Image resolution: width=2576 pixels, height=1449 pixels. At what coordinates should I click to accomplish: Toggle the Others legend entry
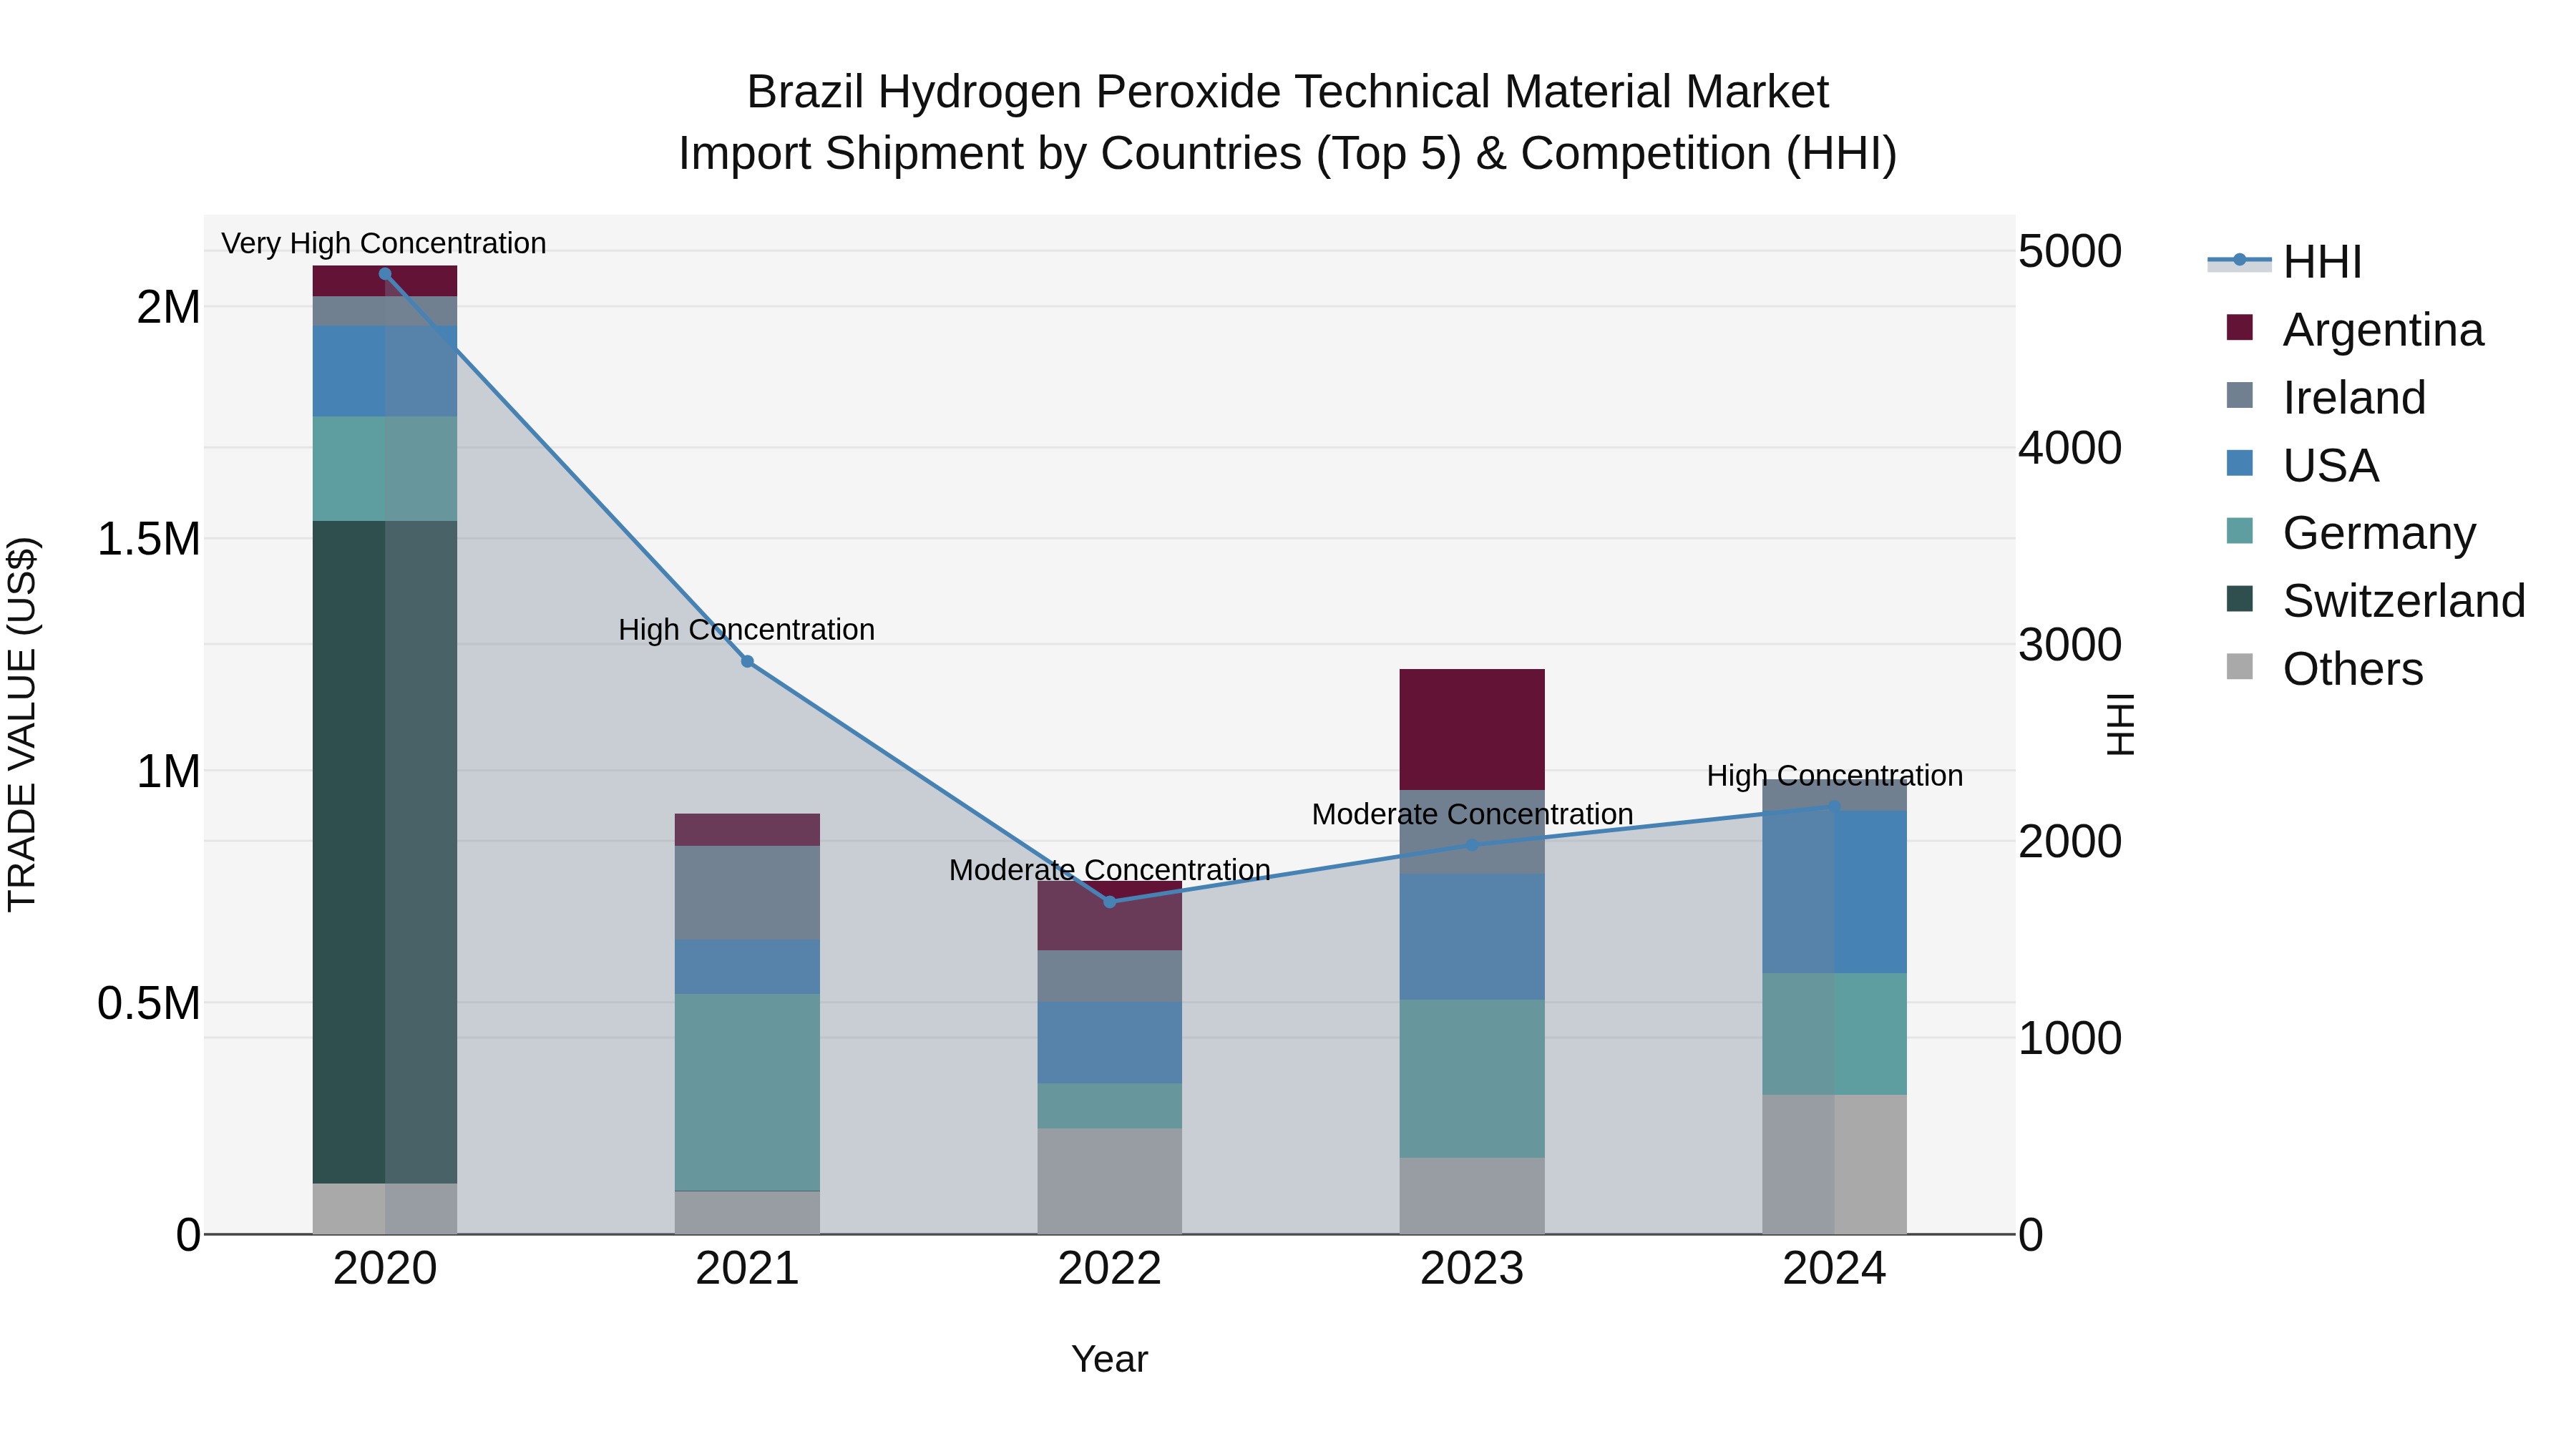[x=2325, y=669]
